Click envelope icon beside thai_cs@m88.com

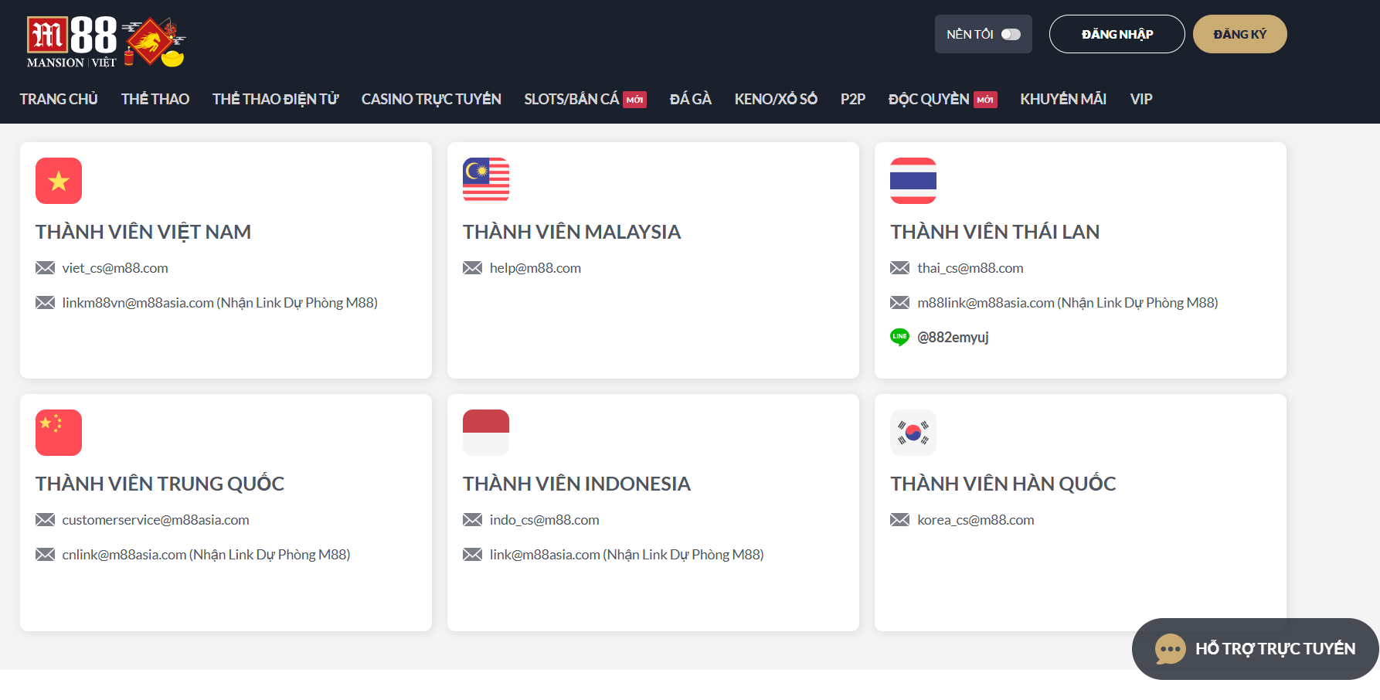pos(900,268)
